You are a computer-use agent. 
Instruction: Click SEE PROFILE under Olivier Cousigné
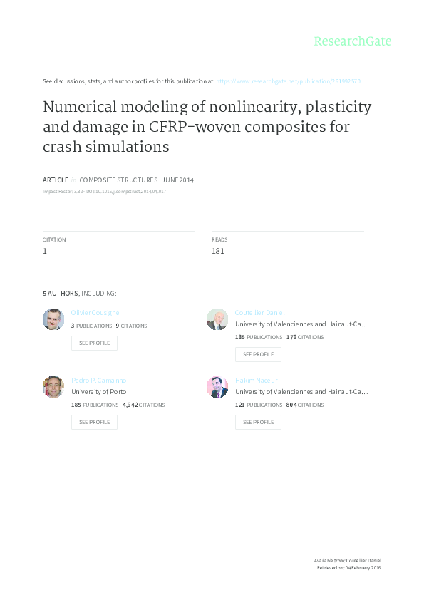(94, 343)
